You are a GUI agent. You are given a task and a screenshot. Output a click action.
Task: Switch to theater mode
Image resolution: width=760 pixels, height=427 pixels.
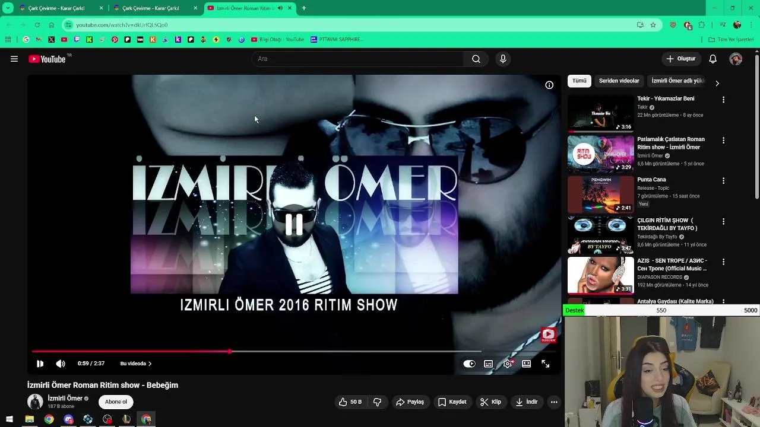(x=526, y=364)
